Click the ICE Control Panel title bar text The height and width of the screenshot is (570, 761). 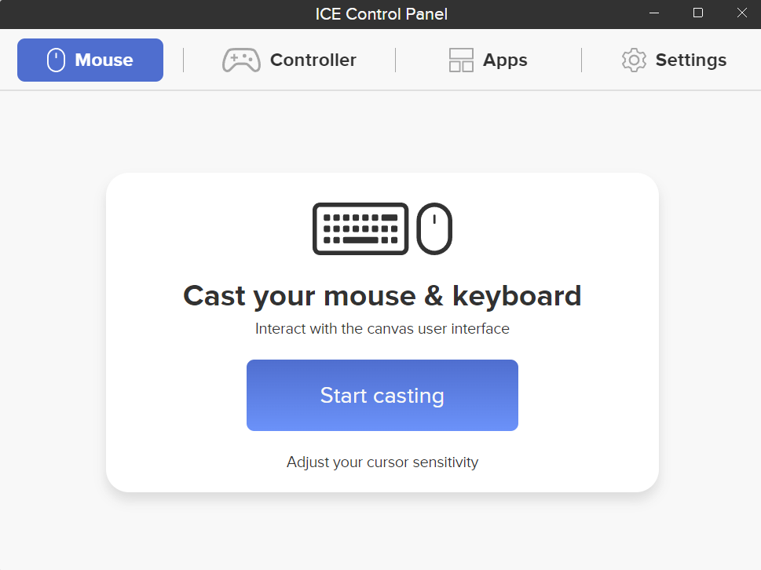[382, 13]
